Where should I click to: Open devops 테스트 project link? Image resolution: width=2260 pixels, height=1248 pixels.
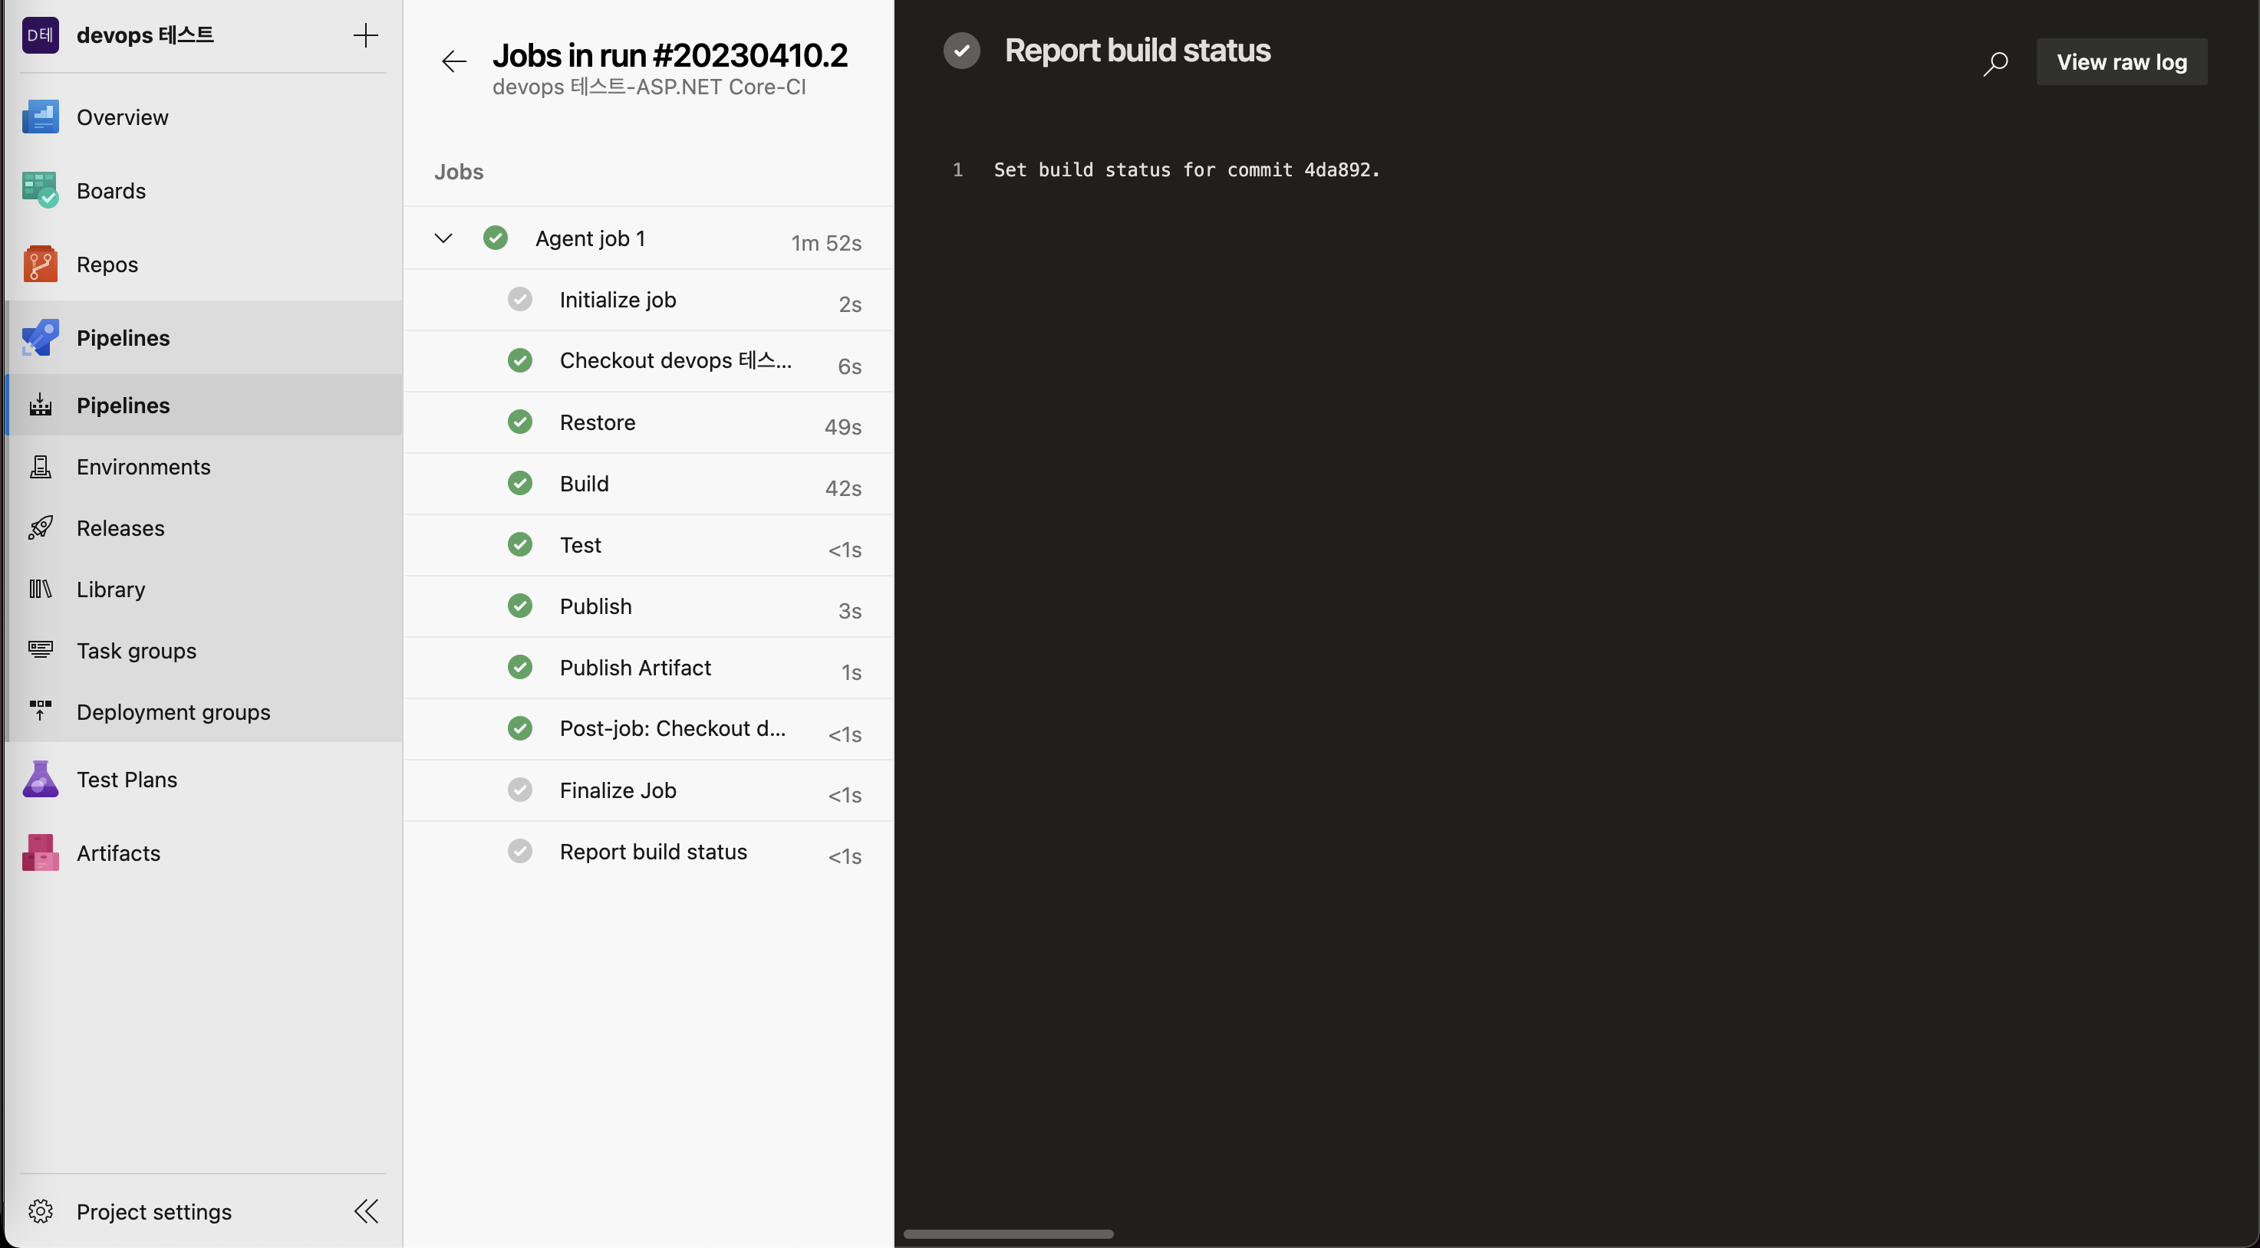145,35
